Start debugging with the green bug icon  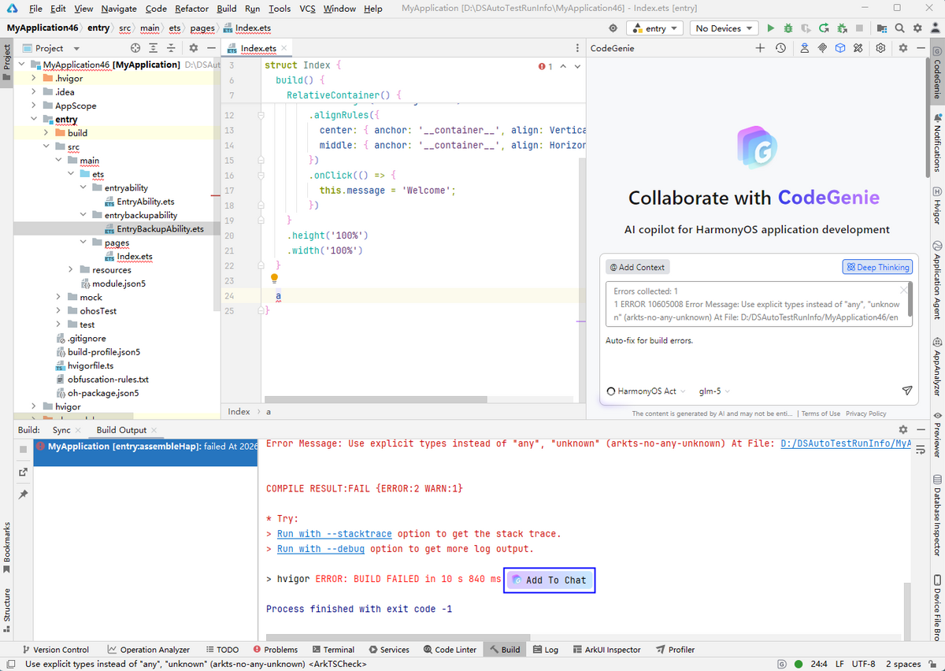pyautogui.click(x=787, y=28)
